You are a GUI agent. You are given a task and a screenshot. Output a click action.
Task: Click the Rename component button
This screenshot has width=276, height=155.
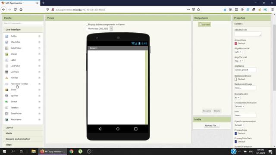[x=207, y=111]
